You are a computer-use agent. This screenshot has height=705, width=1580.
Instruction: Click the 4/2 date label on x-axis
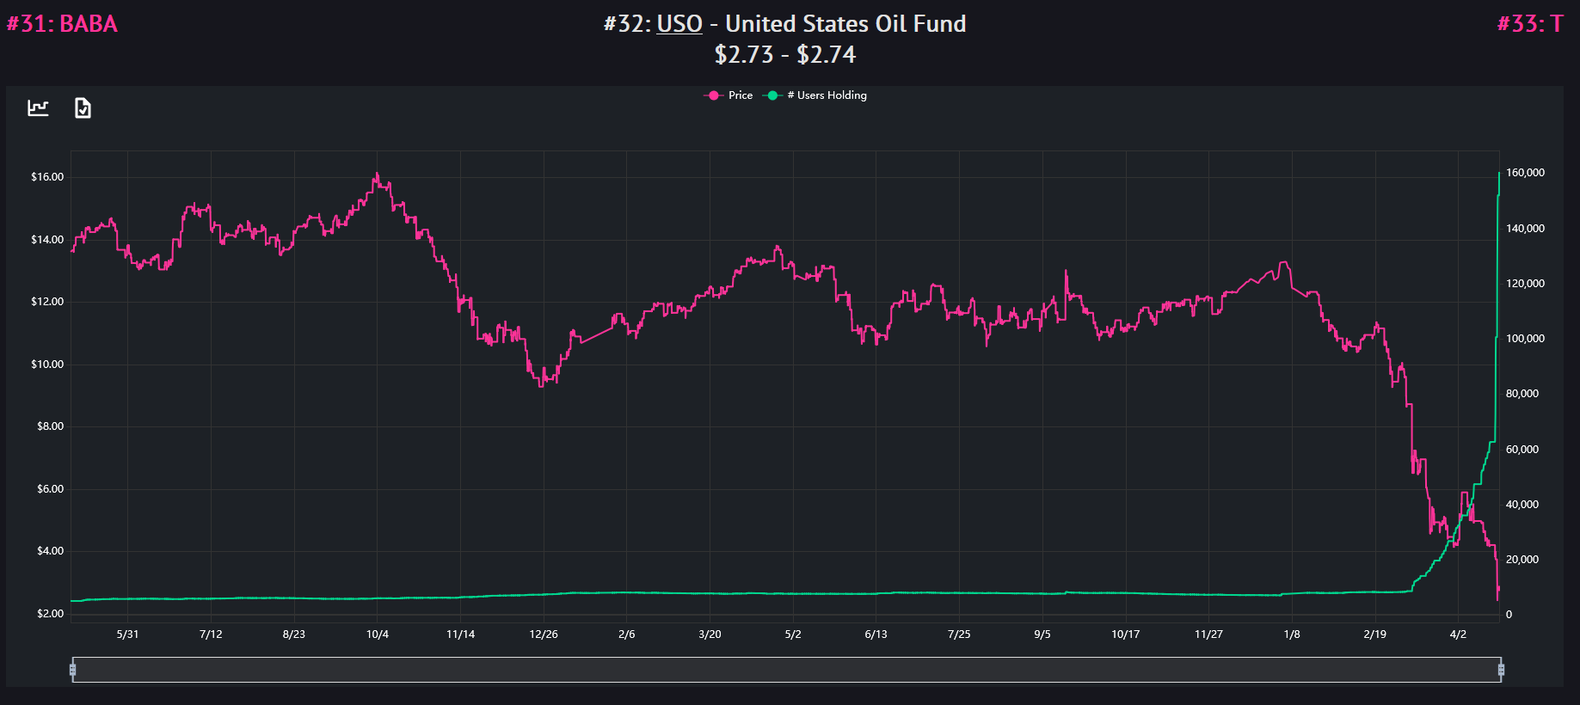1458,634
